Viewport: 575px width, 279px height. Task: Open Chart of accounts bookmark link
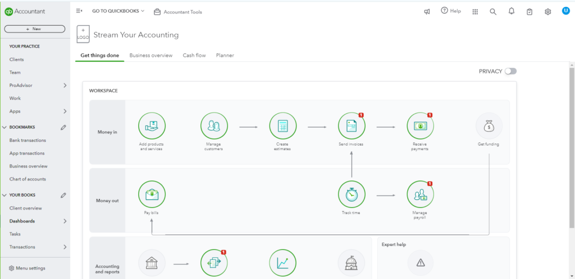click(x=28, y=179)
